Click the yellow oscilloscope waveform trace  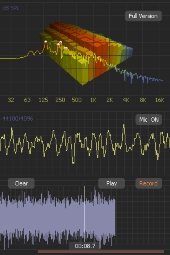click(85, 144)
